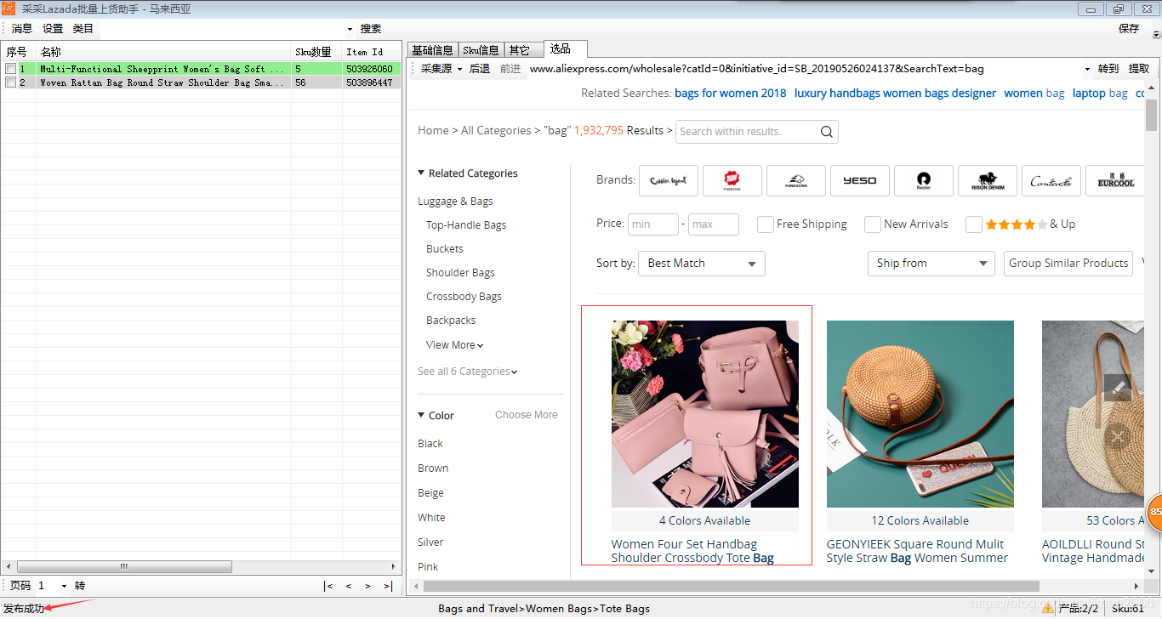Open the 类目 menu
The width and height of the screenshot is (1162, 619).
[x=83, y=29]
